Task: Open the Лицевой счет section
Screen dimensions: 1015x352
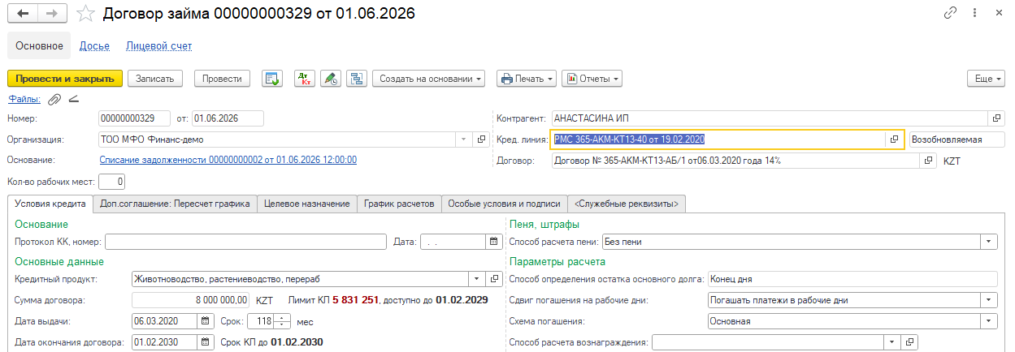Action: click(x=158, y=46)
